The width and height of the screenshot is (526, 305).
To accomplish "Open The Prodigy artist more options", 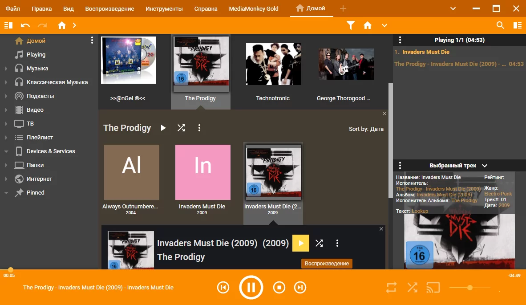I will point(199,128).
